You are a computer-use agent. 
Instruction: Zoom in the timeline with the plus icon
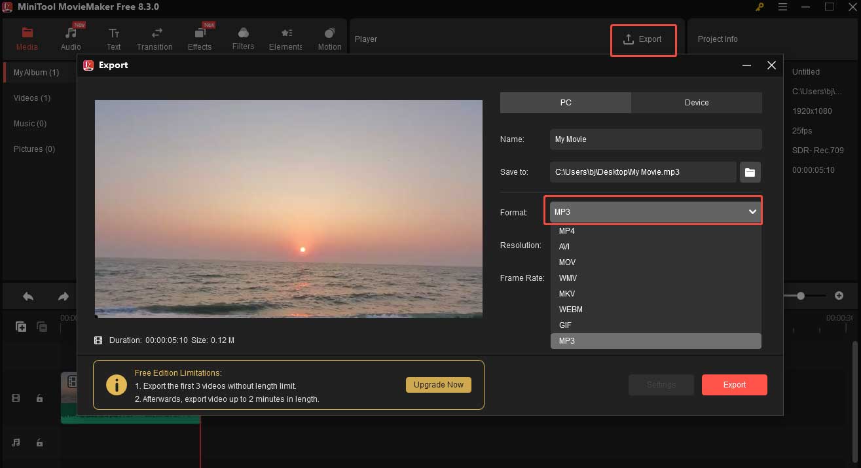click(839, 296)
